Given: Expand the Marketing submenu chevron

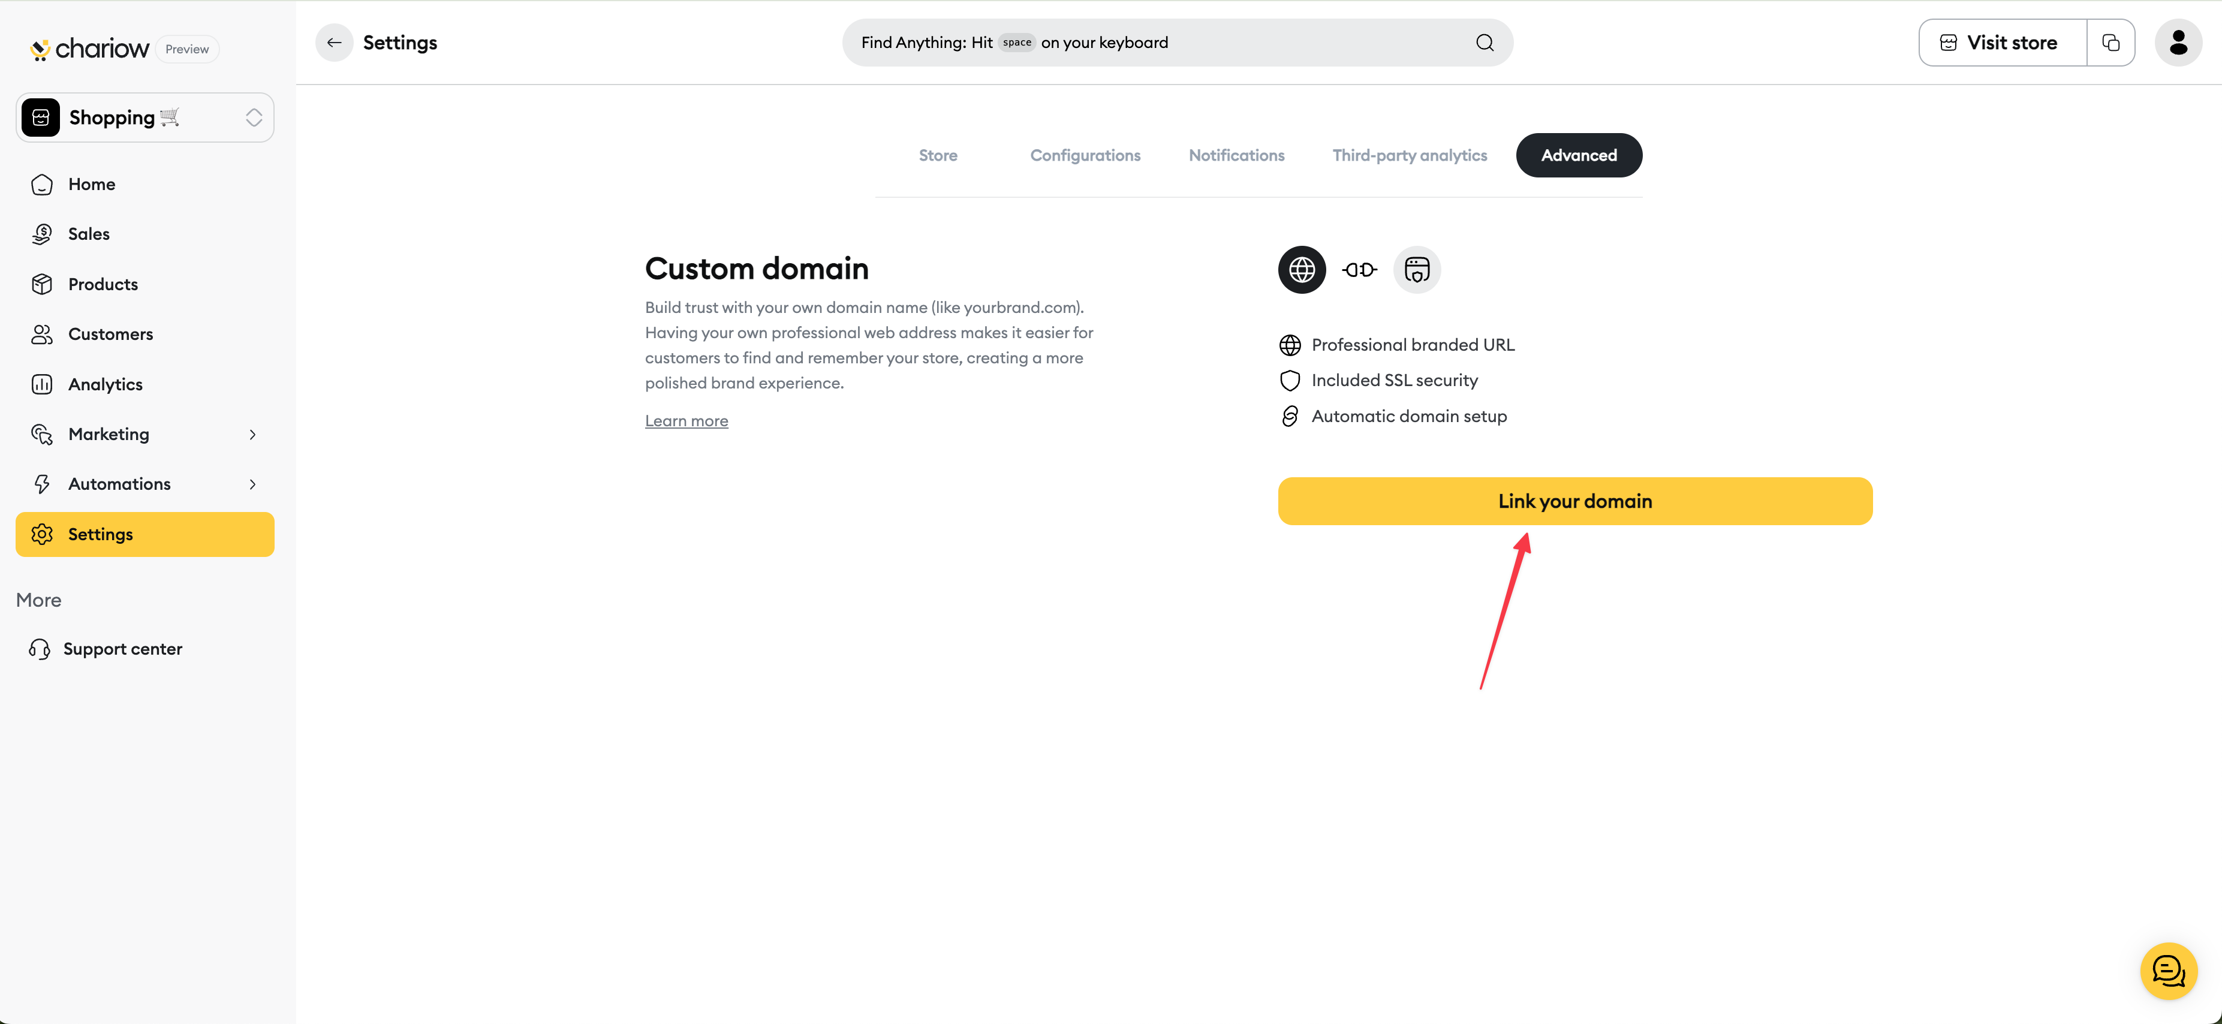Looking at the screenshot, I should click(x=253, y=434).
